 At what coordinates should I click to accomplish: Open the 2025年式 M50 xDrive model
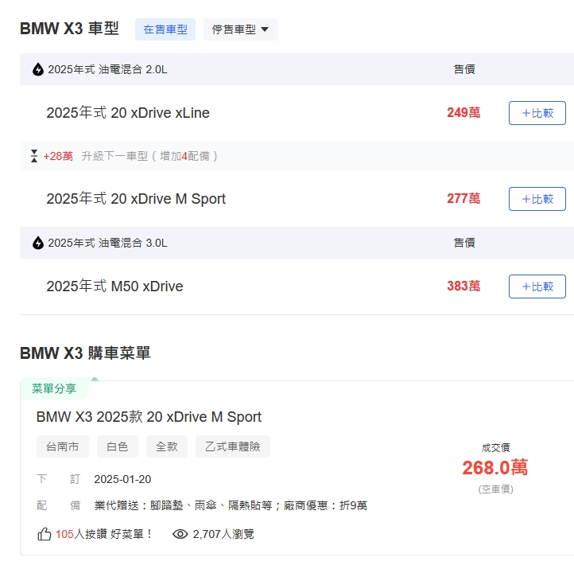point(114,286)
